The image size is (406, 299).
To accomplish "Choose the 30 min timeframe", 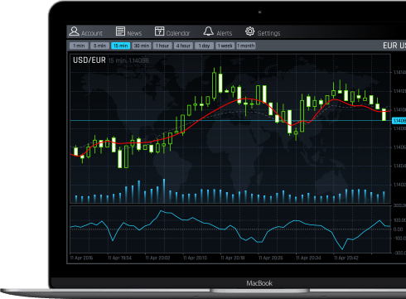I will pos(142,46).
